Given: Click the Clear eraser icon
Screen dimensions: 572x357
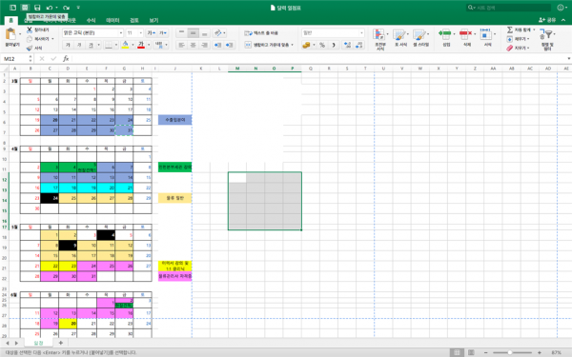Looking at the screenshot, I should (x=510, y=48).
